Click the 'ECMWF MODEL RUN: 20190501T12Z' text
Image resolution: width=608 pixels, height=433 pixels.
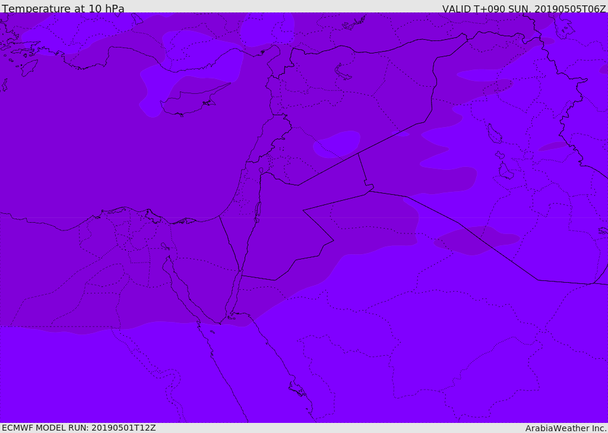point(79,428)
